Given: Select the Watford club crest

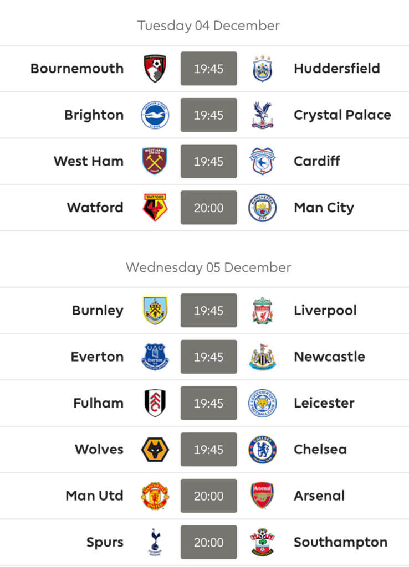Looking at the screenshot, I should [x=155, y=207].
